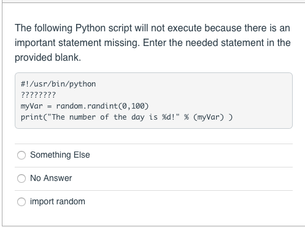This screenshot has width=305, height=227.
Task: Choose the "import random" radio button
Action: click(x=21, y=202)
